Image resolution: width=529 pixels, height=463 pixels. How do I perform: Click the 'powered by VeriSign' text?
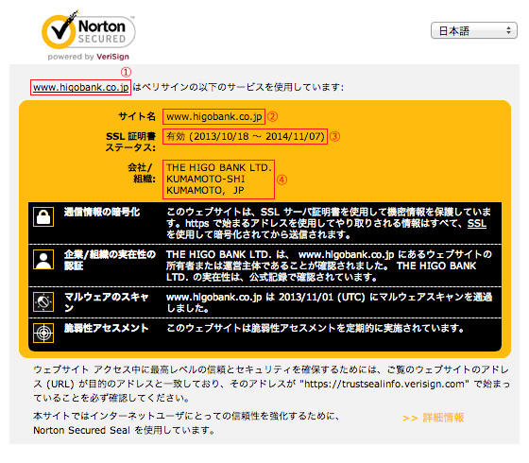89,57
